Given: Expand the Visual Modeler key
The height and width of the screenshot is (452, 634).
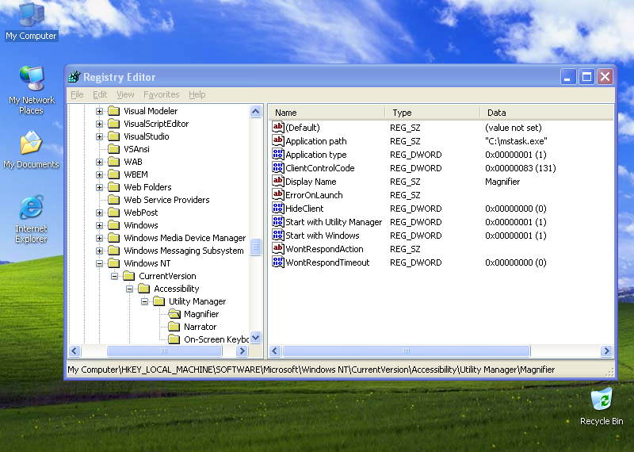Looking at the screenshot, I should click(x=100, y=111).
